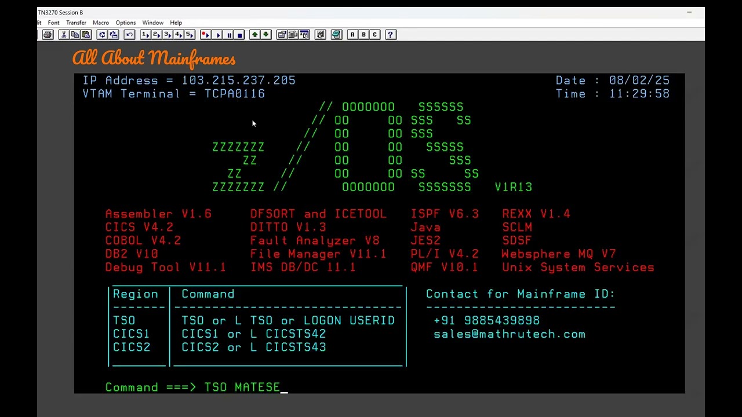Open the Help menu
742x417 pixels.
click(x=176, y=23)
